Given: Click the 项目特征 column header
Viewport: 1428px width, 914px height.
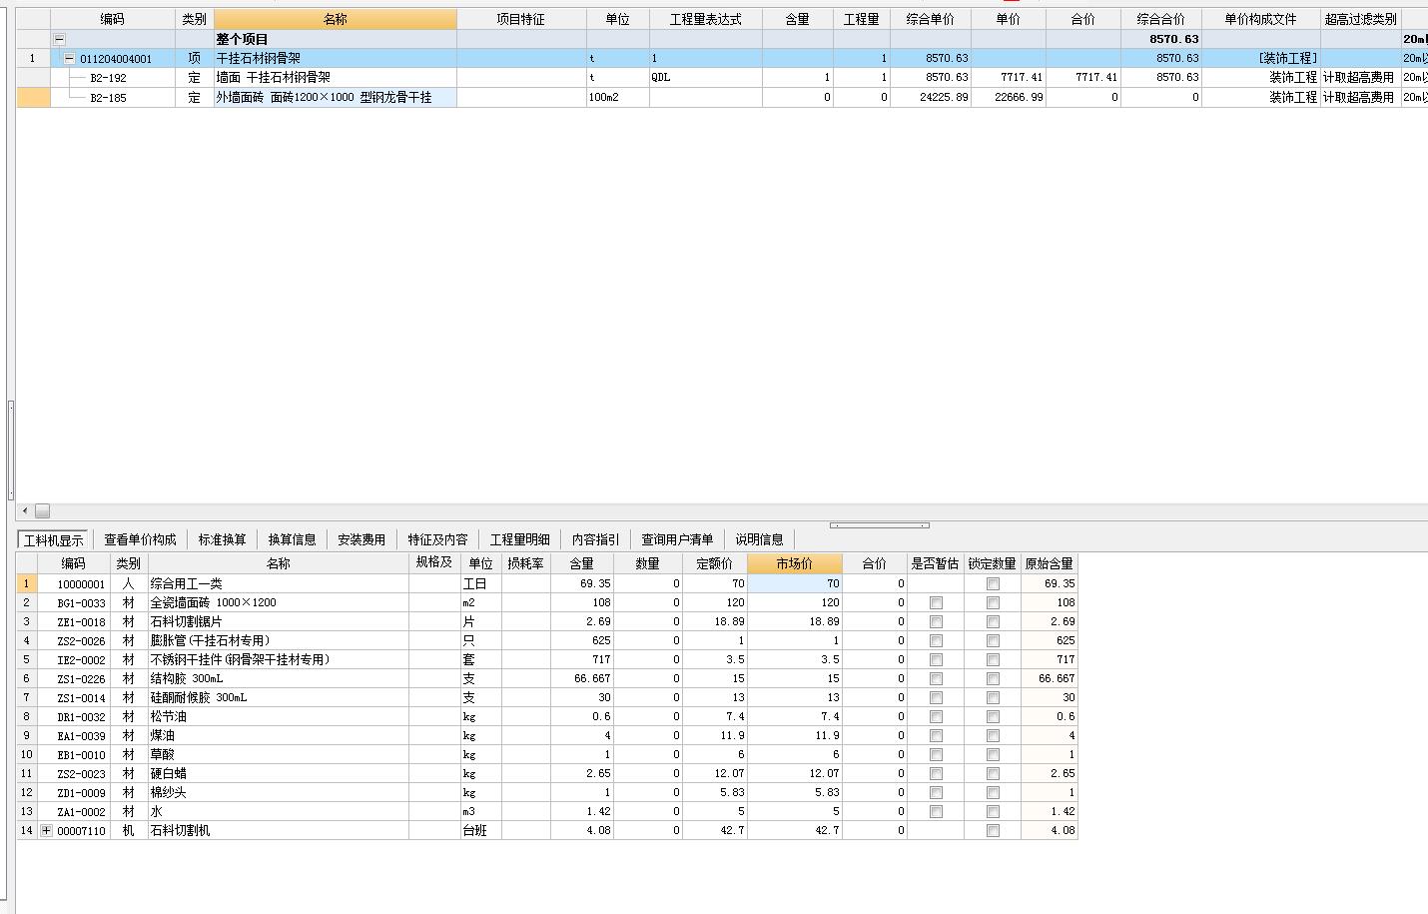Looking at the screenshot, I should pyautogui.click(x=521, y=19).
